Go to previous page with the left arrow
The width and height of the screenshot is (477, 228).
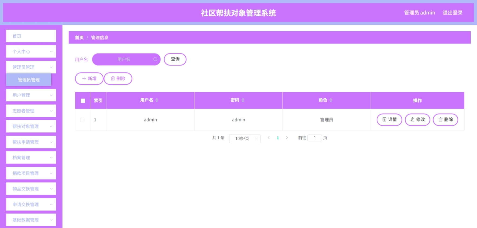269,138
